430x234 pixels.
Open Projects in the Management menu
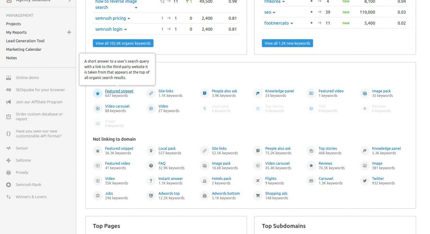click(x=13, y=24)
